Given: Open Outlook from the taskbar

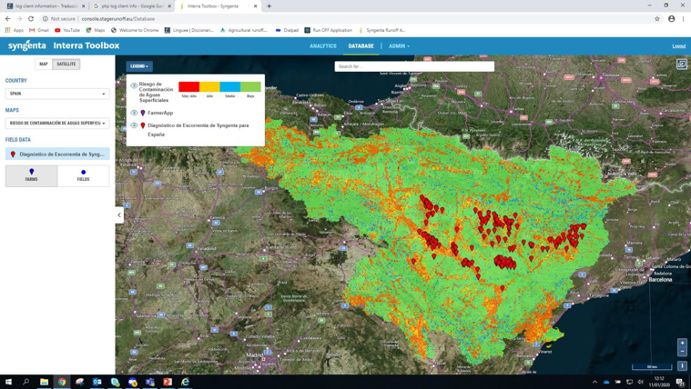Looking at the screenshot, I should click(97, 382).
